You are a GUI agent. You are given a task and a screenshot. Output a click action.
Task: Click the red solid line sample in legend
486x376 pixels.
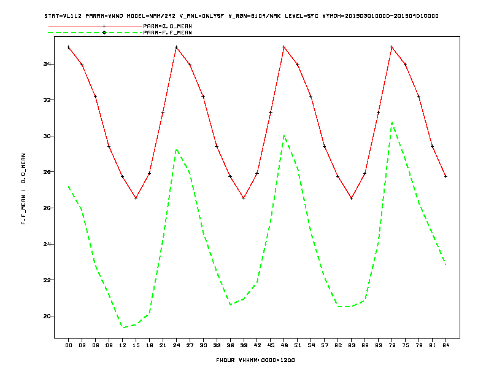(95, 26)
